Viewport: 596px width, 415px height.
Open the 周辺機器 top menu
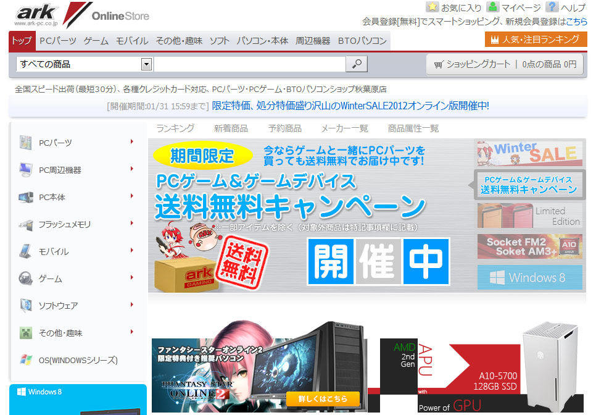313,41
